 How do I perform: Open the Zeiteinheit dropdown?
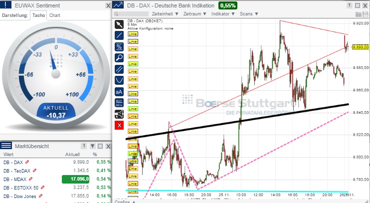click(x=165, y=14)
